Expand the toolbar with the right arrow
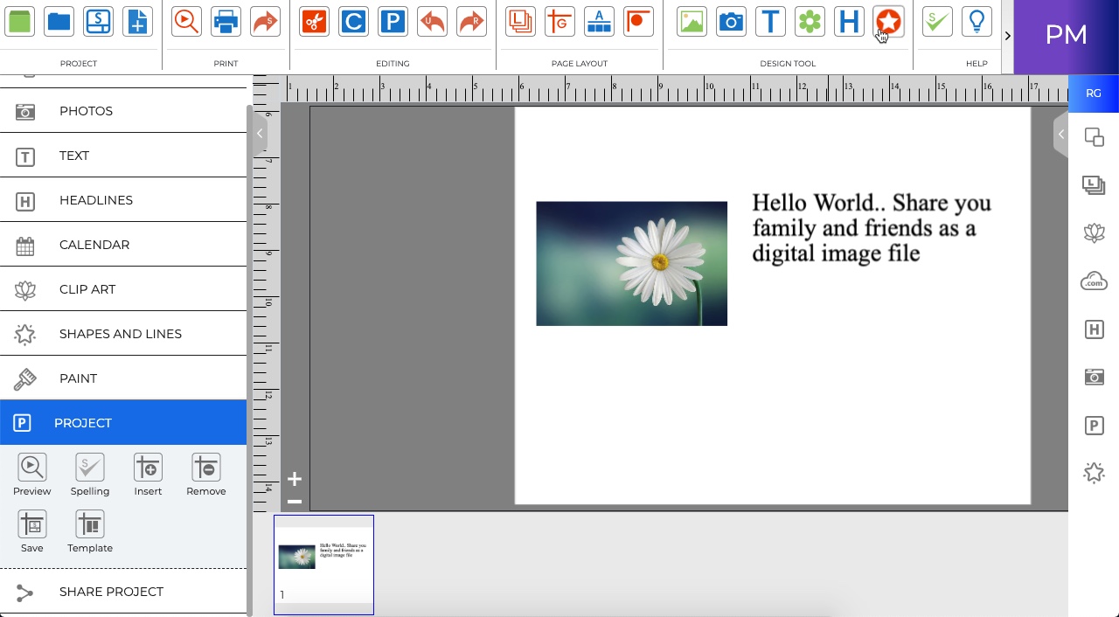The width and height of the screenshot is (1119, 617). click(1008, 37)
